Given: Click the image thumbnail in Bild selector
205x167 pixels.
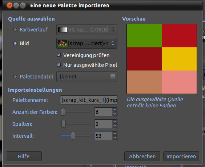Looking at the screenshot, I should coord(63,43).
